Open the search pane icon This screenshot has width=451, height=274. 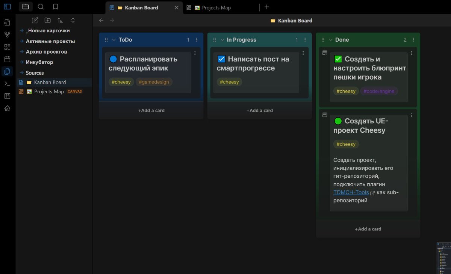(x=41, y=7)
